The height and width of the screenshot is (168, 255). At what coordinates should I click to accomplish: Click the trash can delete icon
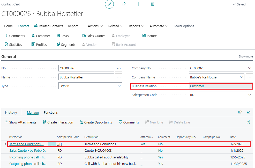click(x=153, y=4)
